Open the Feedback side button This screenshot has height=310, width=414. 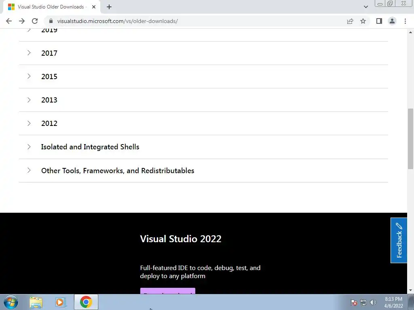(399, 241)
